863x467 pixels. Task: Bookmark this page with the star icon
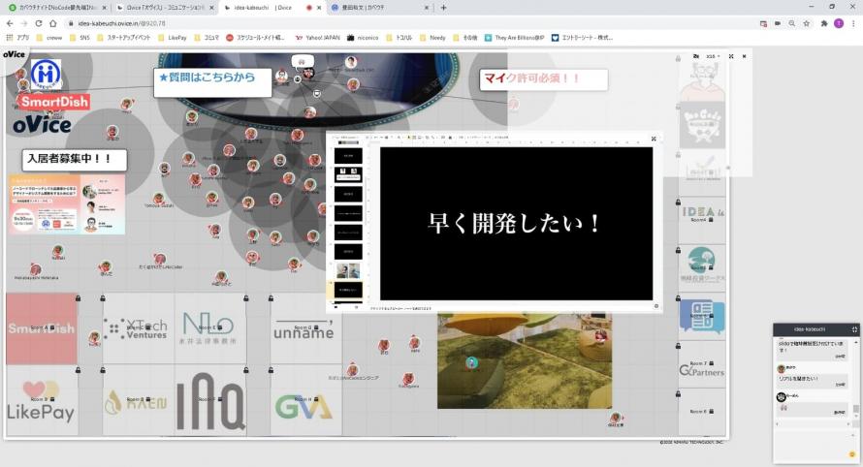coord(807,23)
